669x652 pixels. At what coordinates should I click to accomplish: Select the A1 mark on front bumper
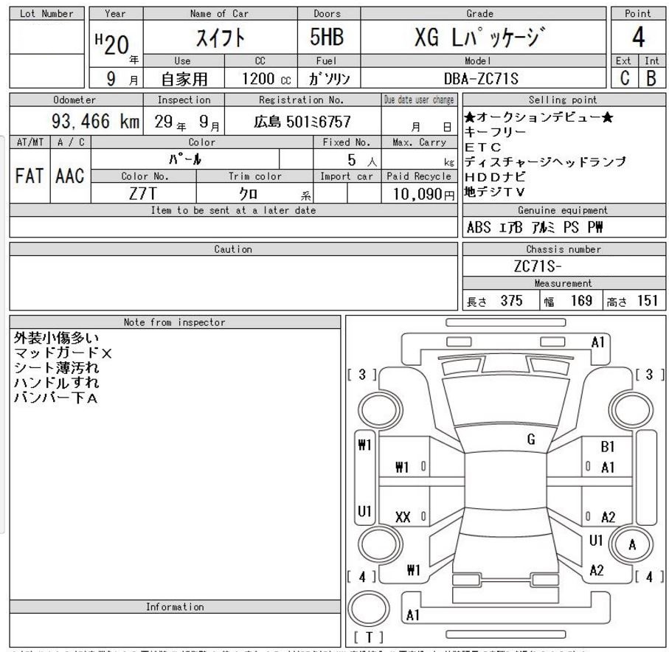pos(597,342)
